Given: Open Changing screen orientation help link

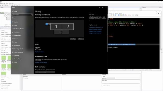Looking at the screenshot, I should [95, 31].
